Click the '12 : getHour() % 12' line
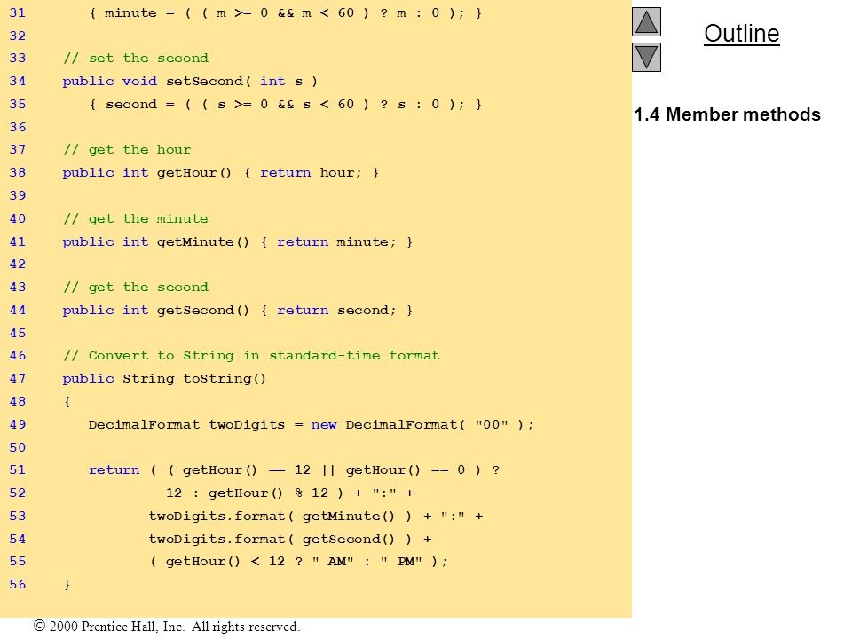Viewport: 852px width, 639px height. pyautogui.click(x=289, y=493)
